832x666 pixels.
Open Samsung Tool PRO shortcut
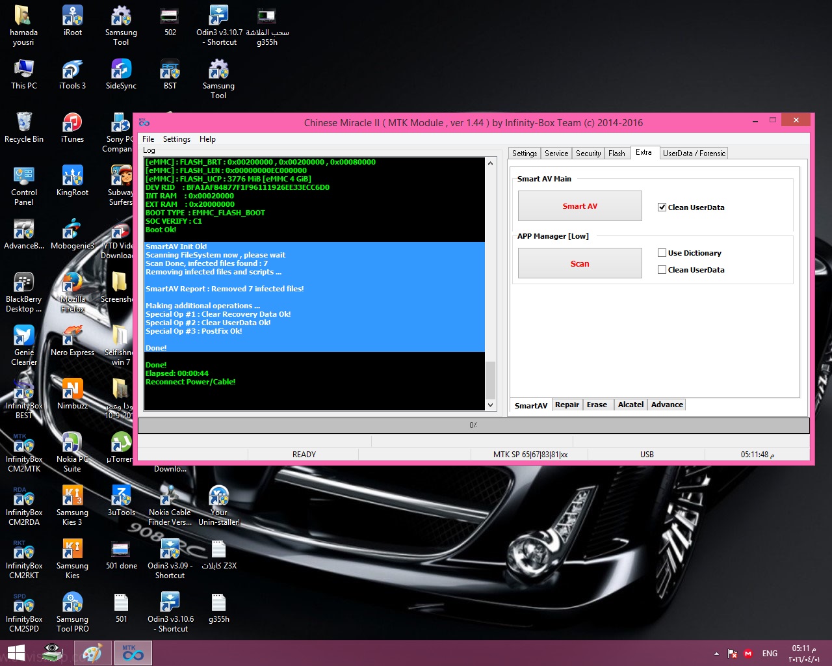click(72, 612)
